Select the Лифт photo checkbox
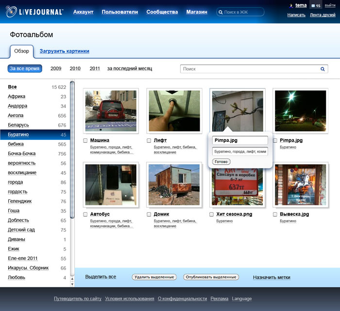This screenshot has width=340, height=311. [149, 140]
